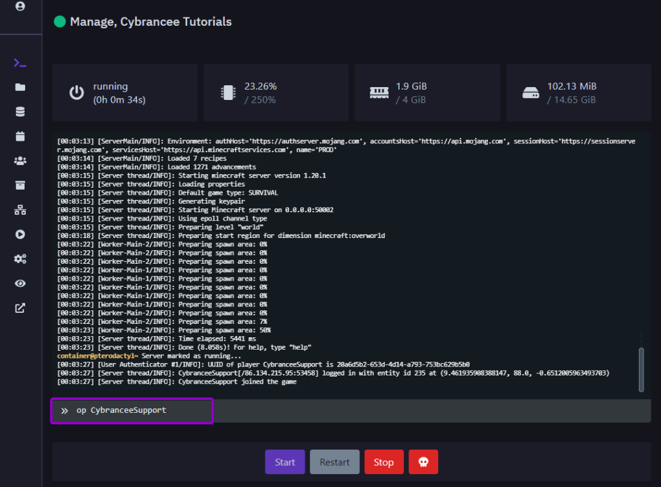The width and height of the screenshot is (661, 487).
Task: Open the external link icon
Action: coord(20,308)
